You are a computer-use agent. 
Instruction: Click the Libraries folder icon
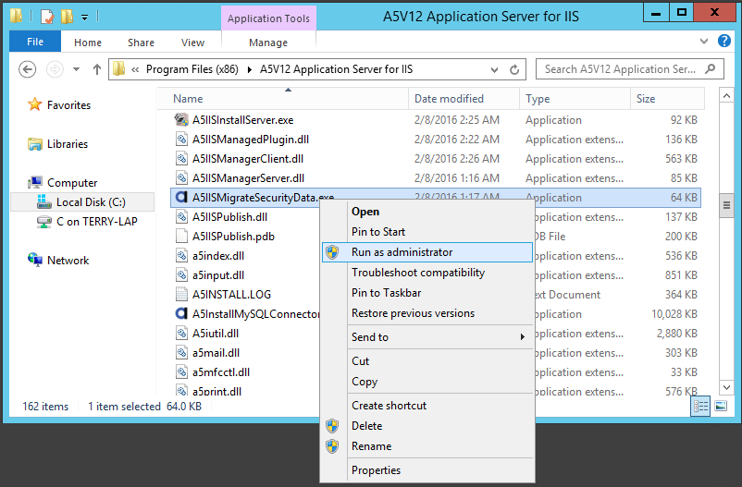(x=34, y=144)
